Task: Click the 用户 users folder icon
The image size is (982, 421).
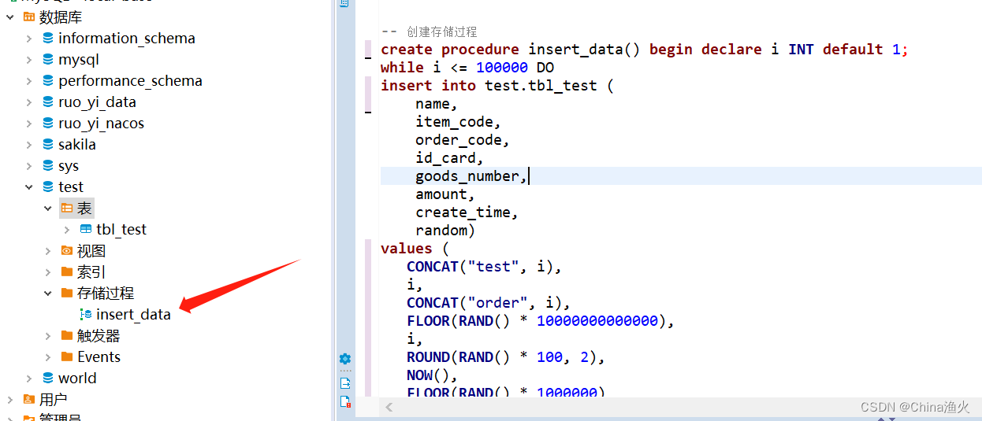Action: point(29,399)
